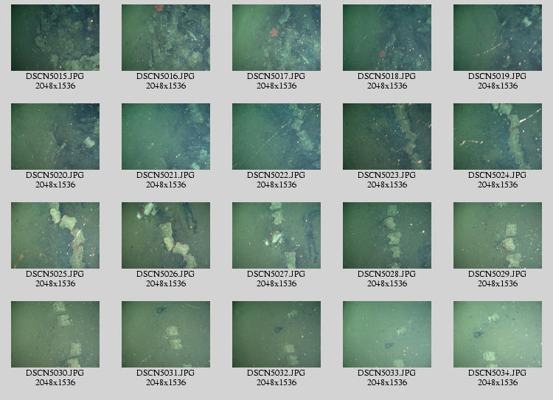The width and height of the screenshot is (553, 400).
Task: Open thumbnail image DSCN5016.JPG
Action: [166, 38]
